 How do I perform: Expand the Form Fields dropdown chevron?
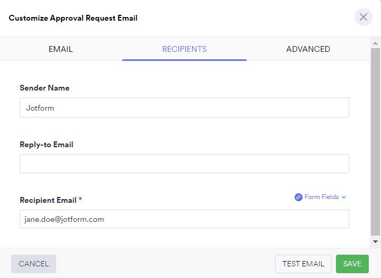(344, 197)
